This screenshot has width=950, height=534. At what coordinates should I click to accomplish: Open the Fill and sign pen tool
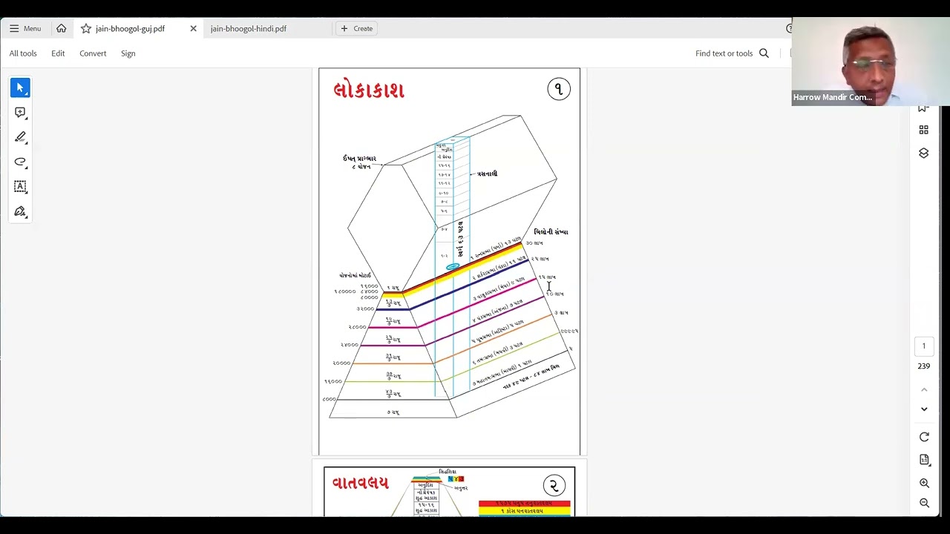[x=20, y=211]
